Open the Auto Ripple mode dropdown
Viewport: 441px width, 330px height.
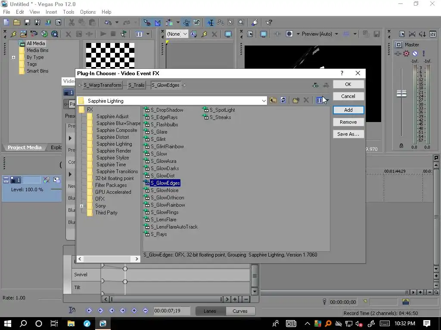coord(178,22)
